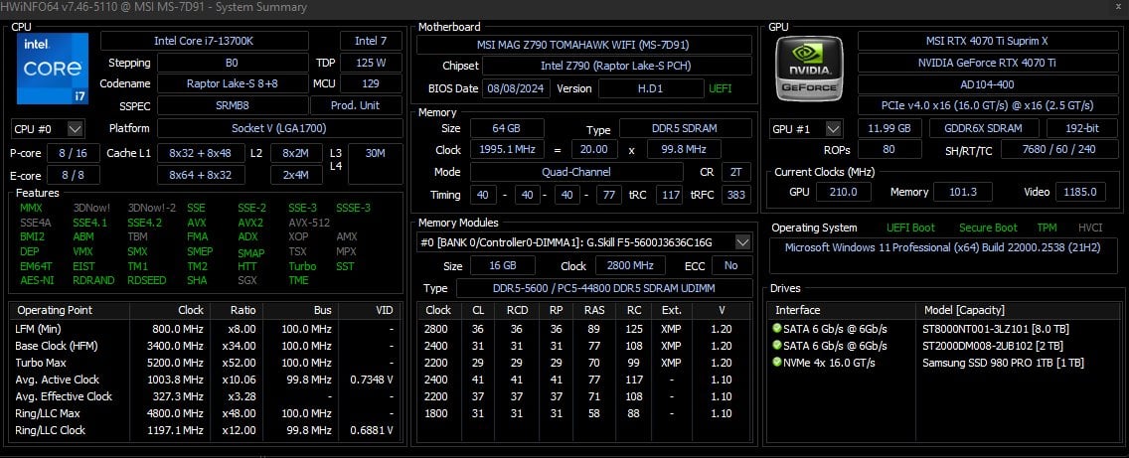Click the green status icon for NVMe drive
The width and height of the screenshot is (1129, 458).
click(776, 363)
